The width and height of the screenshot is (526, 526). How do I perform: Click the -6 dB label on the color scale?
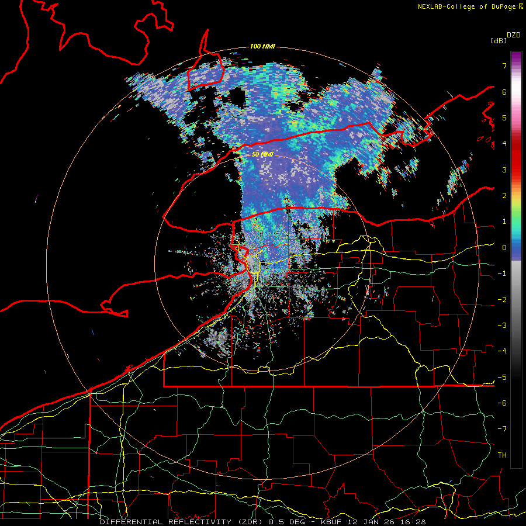(502, 403)
